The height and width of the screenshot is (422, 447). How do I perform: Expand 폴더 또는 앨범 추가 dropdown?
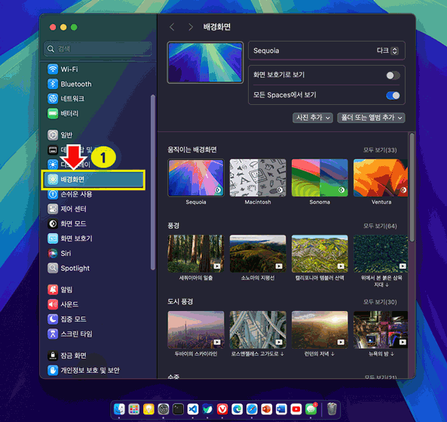371,118
